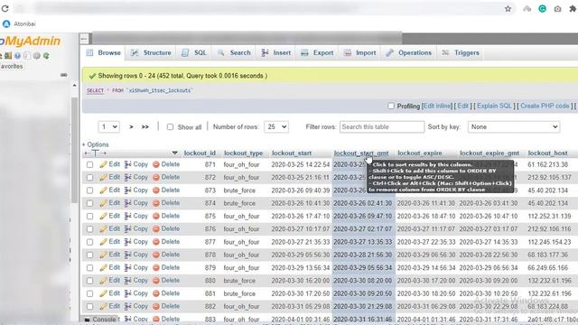
Task: Click the SELECT keyword in the query
Action: [95, 90]
